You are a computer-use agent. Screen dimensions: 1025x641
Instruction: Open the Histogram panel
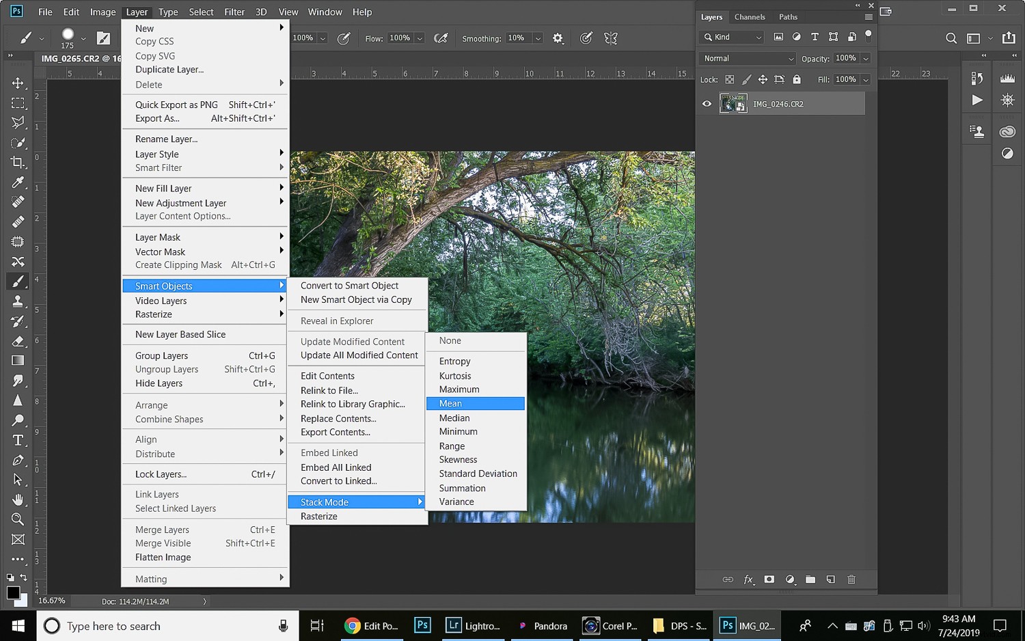(x=1007, y=78)
